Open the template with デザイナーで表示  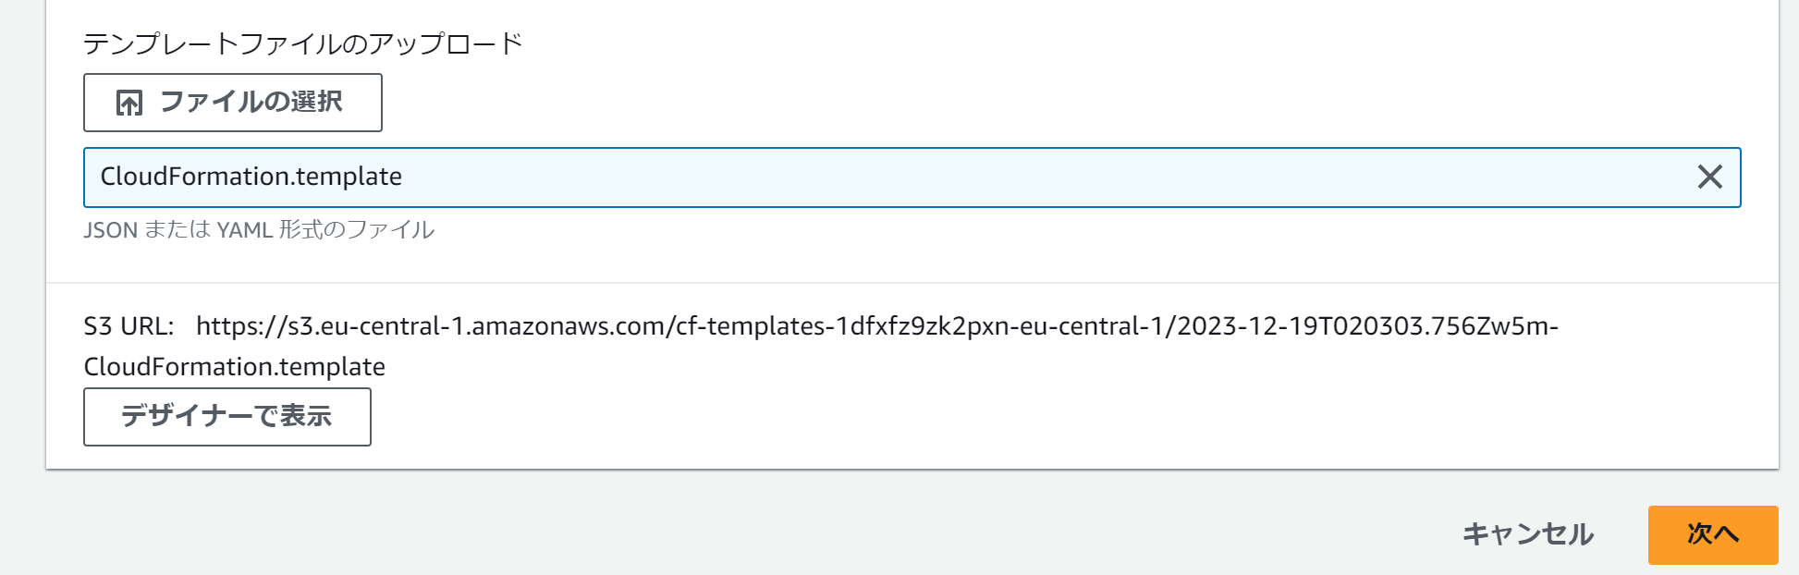[227, 417]
